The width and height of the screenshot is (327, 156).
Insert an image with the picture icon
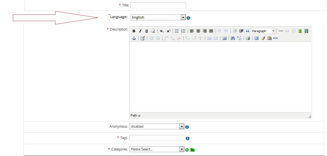(x=300, y=31)
